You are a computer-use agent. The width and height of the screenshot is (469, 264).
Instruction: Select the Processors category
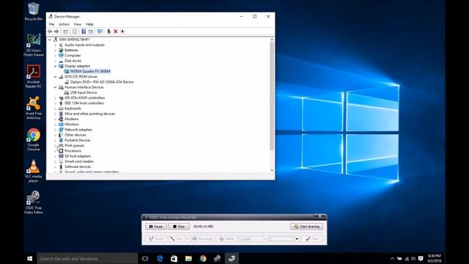click(x=73, y=151)
